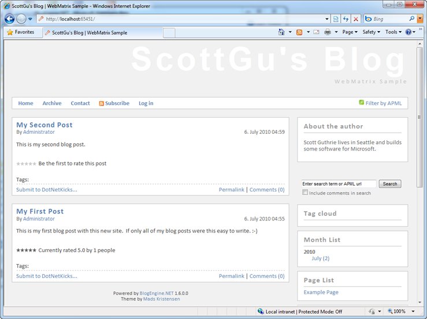Click the Refresh page icon
Screen dimensions: 427x319
(346, 19)
